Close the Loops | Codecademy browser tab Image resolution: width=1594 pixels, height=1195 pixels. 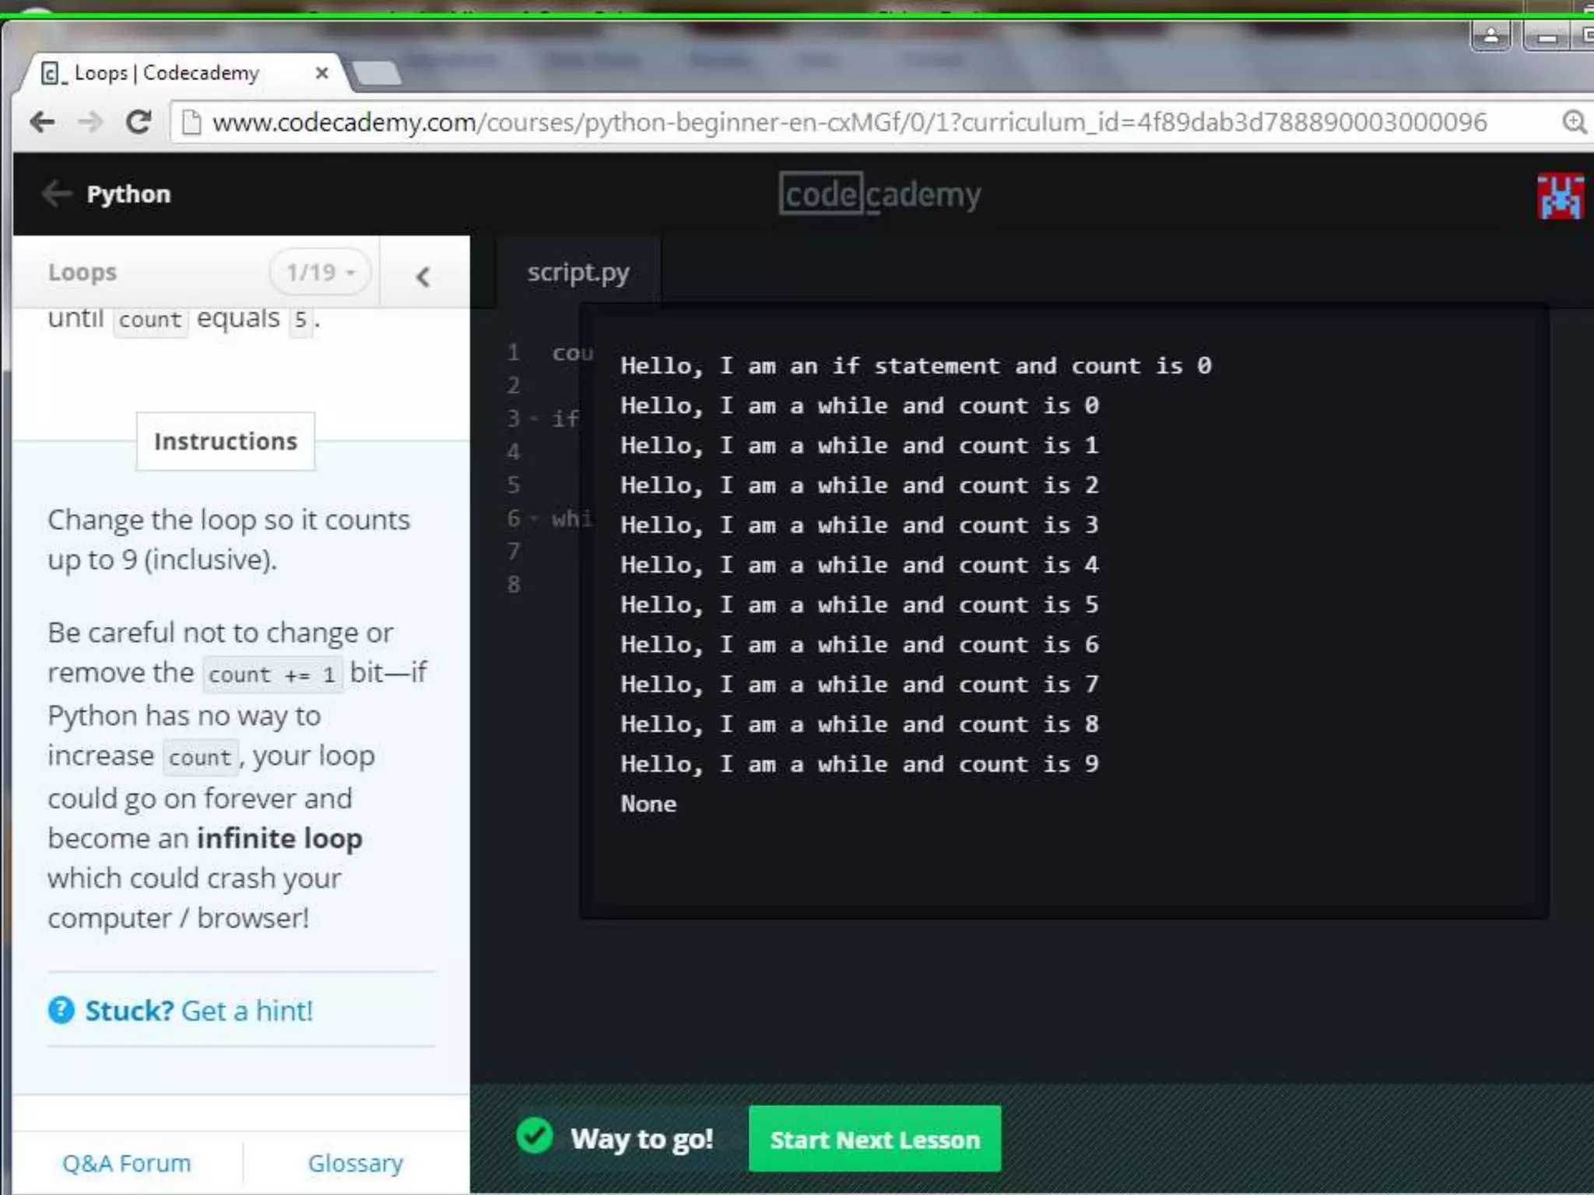pyautogui.click(x=321, y=73)
